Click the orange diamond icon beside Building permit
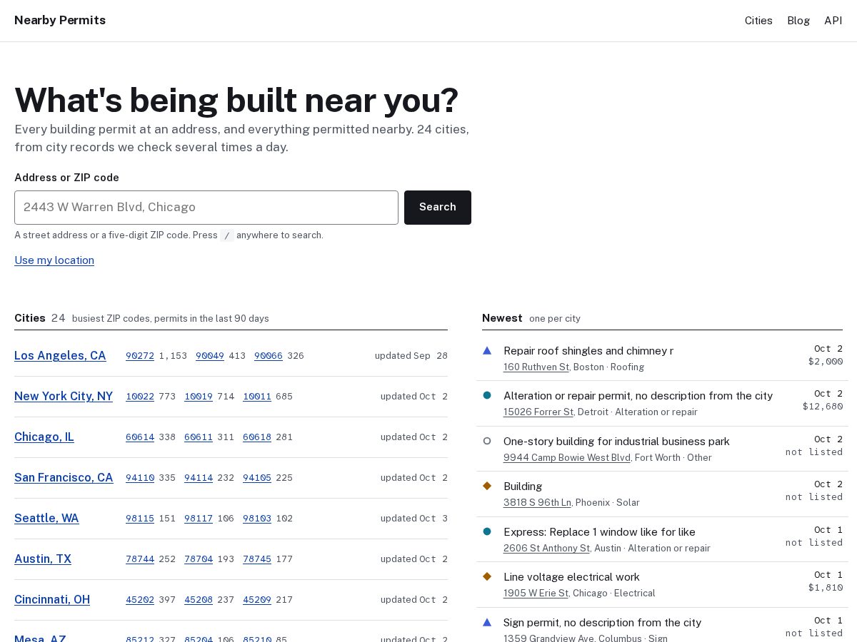This screenshot has height=642, width=857. point(487,486)
